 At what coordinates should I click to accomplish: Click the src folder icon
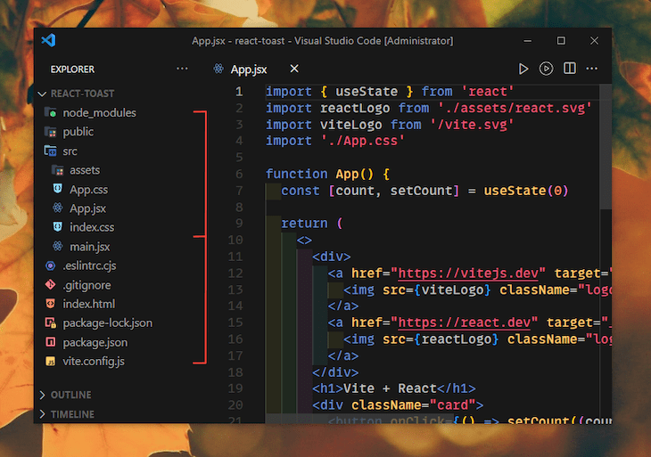tap(51, 151)
